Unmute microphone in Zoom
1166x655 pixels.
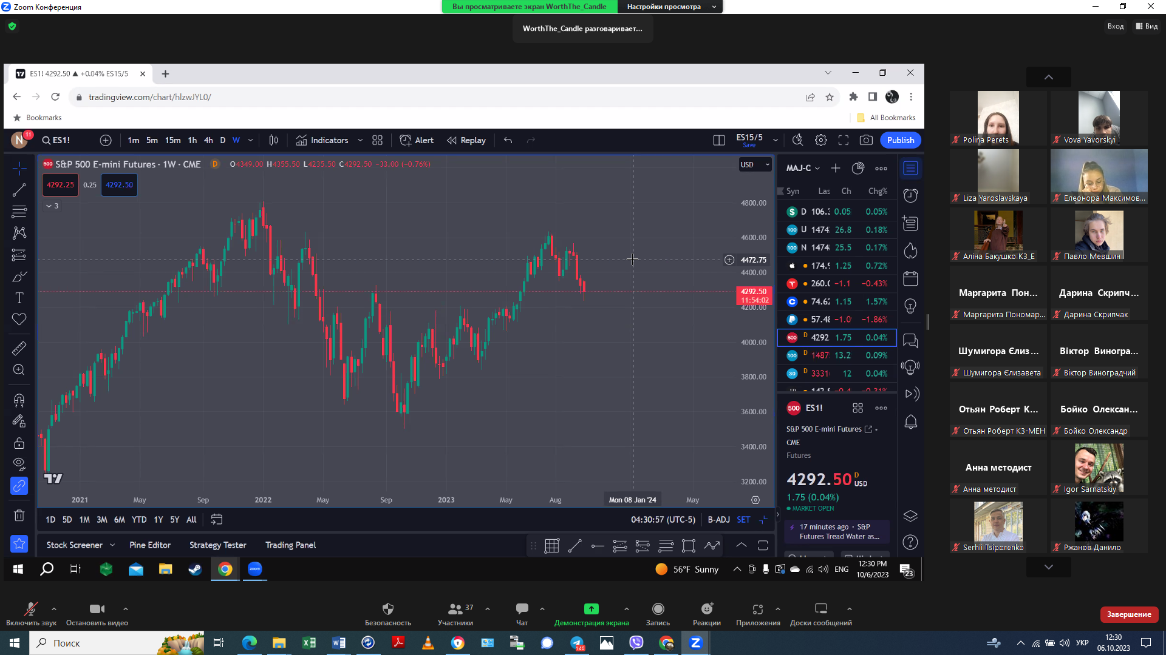tap(31, 613)
